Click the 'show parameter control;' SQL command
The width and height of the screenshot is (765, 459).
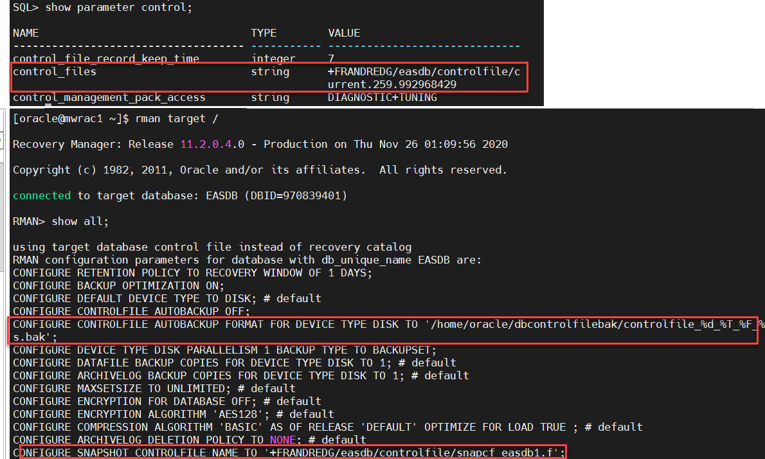[118, 8]
